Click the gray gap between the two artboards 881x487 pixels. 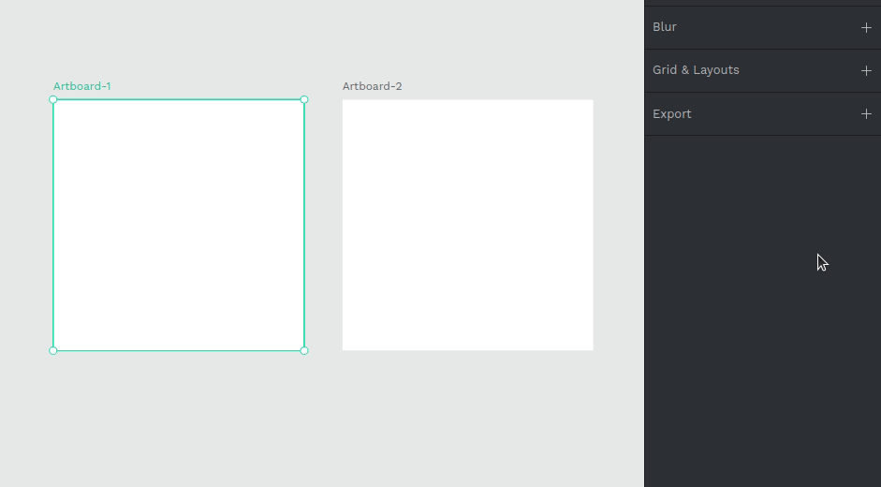(323, 225)
